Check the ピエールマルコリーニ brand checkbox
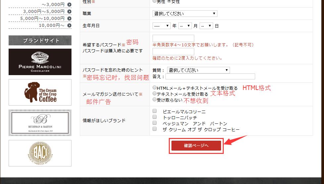Viewport: 324px width, 184px height. point(155,111)
